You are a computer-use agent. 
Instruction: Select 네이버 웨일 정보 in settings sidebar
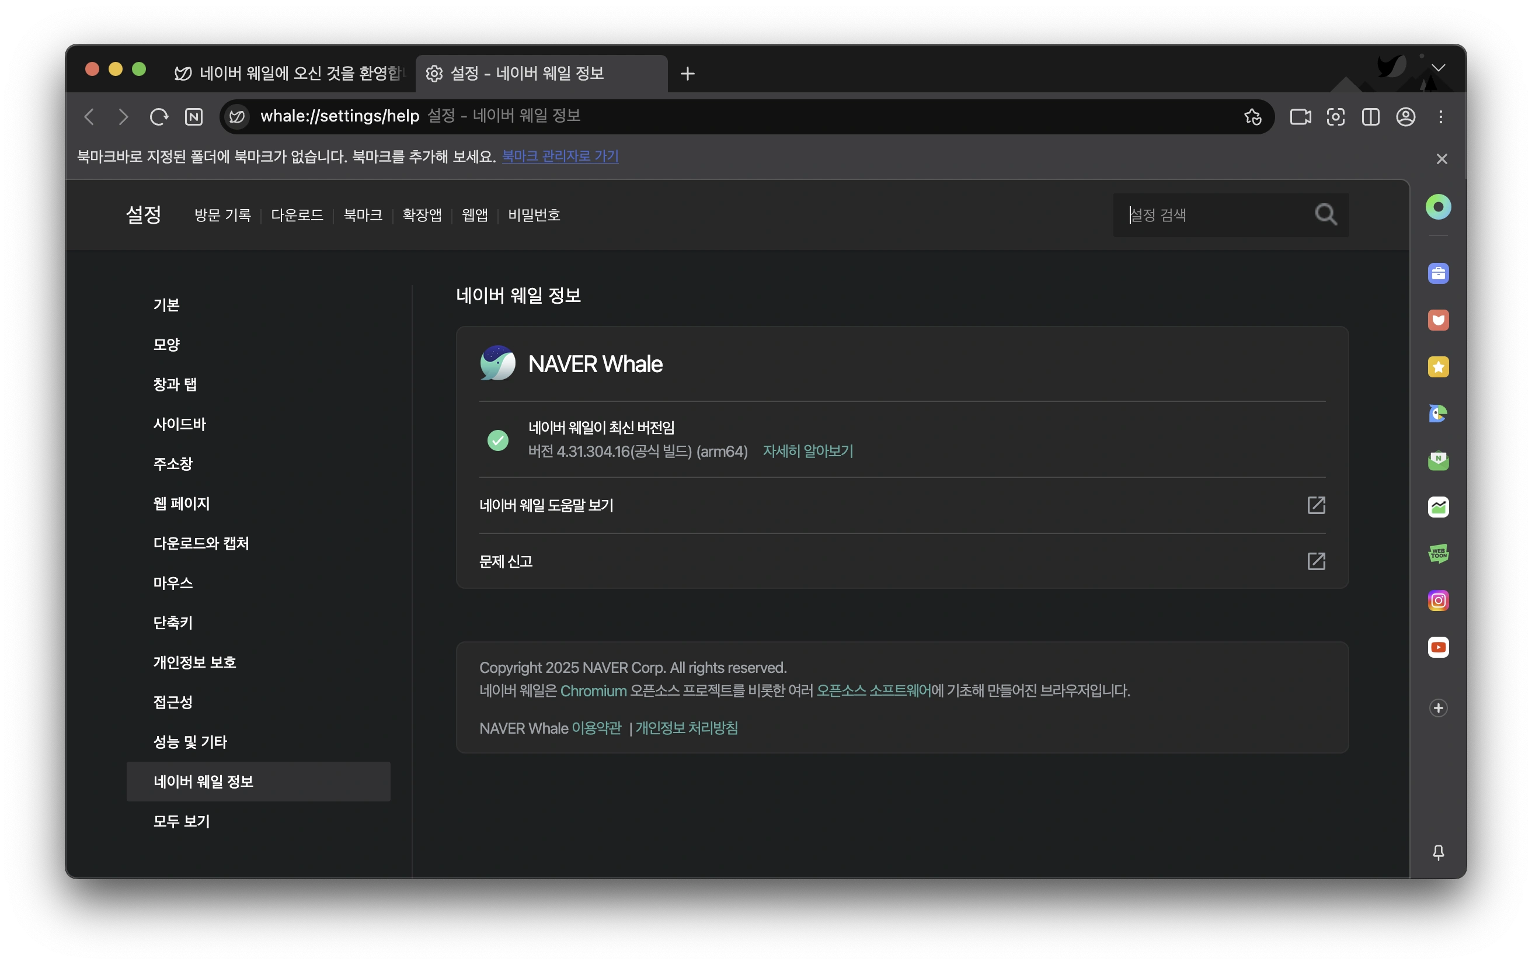(x=258, y=782)
